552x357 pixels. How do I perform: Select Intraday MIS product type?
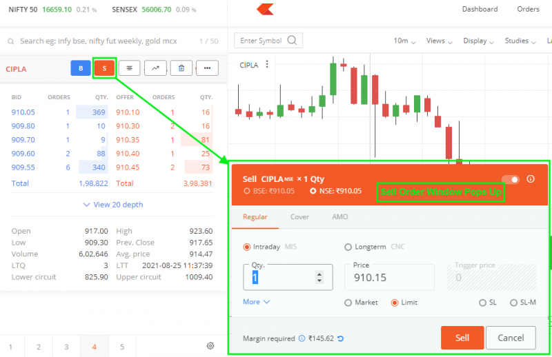point(247,247)
